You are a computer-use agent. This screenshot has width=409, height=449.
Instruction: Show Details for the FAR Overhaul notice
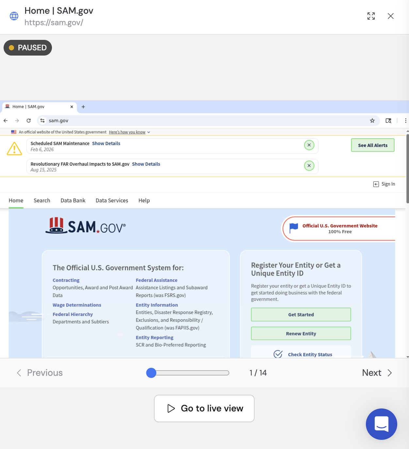[x=146, y=164]
